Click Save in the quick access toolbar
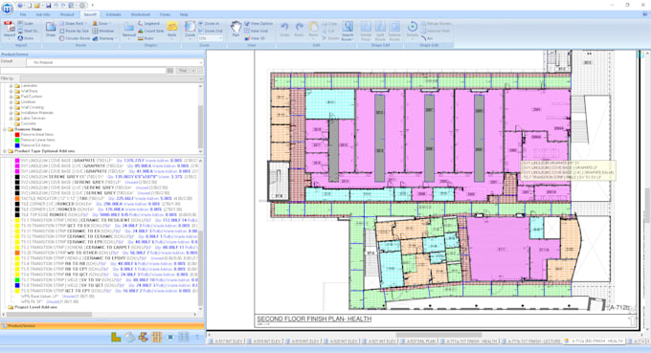The image size is (651, 353). [49, 6]
